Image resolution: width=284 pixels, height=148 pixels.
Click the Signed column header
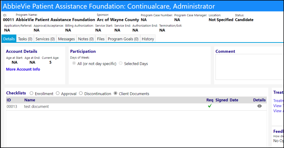(221, 100)
